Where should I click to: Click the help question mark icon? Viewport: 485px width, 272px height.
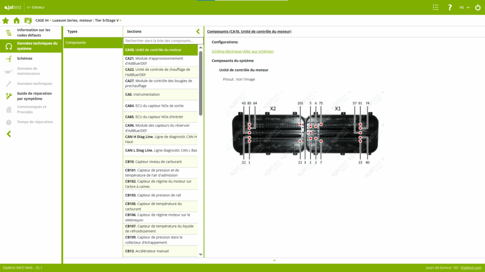(x=449, y=7)
